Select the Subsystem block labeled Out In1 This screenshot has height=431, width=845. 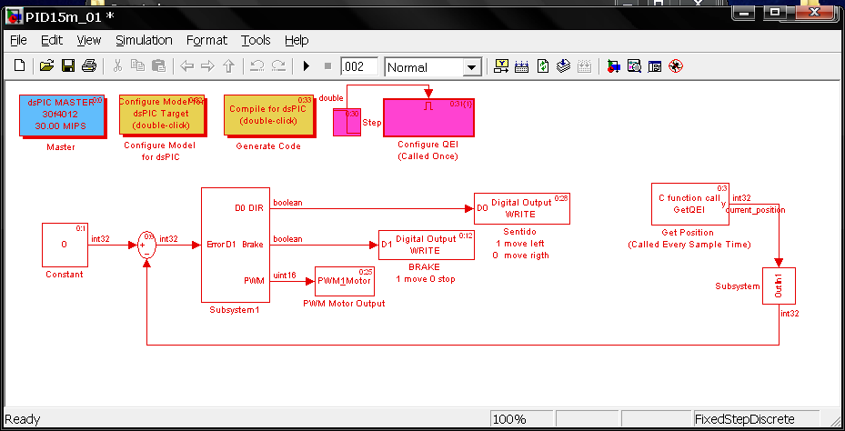[x=779, y=286]
